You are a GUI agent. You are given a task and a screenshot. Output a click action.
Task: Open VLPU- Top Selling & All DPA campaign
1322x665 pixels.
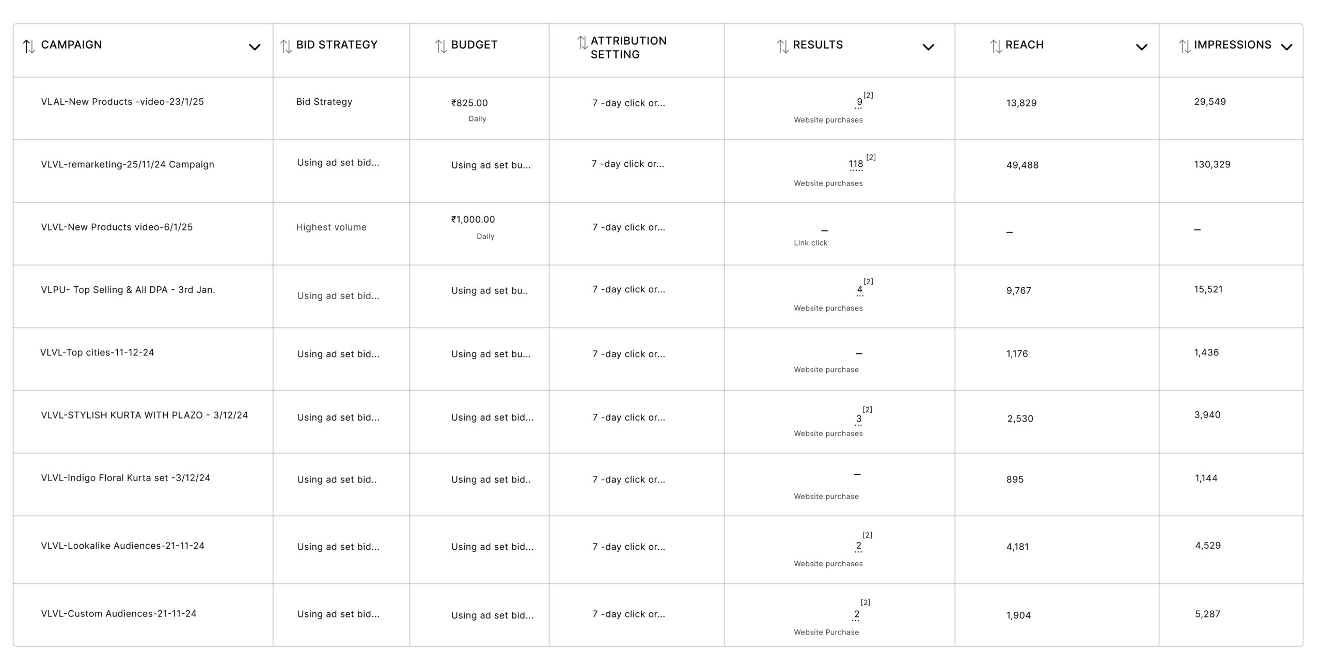coord(128,290)
